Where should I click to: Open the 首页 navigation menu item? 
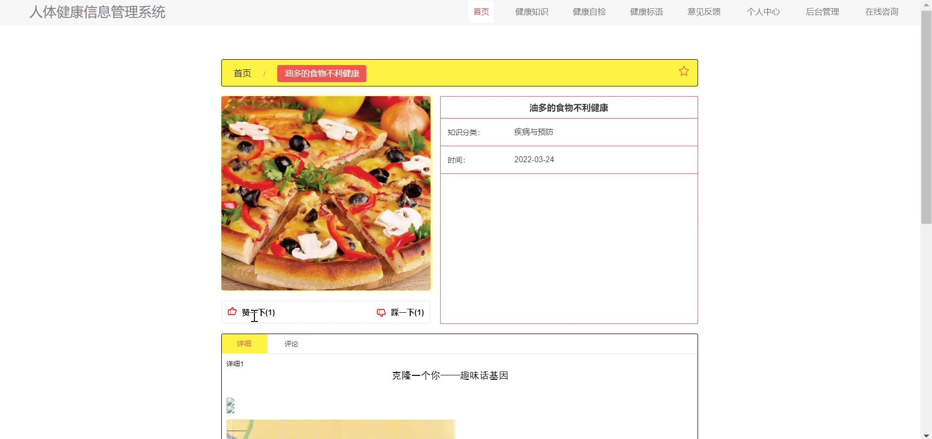coord(481,12)
